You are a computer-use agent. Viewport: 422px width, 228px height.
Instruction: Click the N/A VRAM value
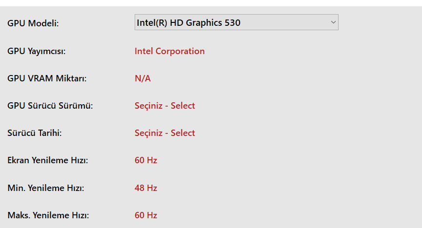coord(142,78)
